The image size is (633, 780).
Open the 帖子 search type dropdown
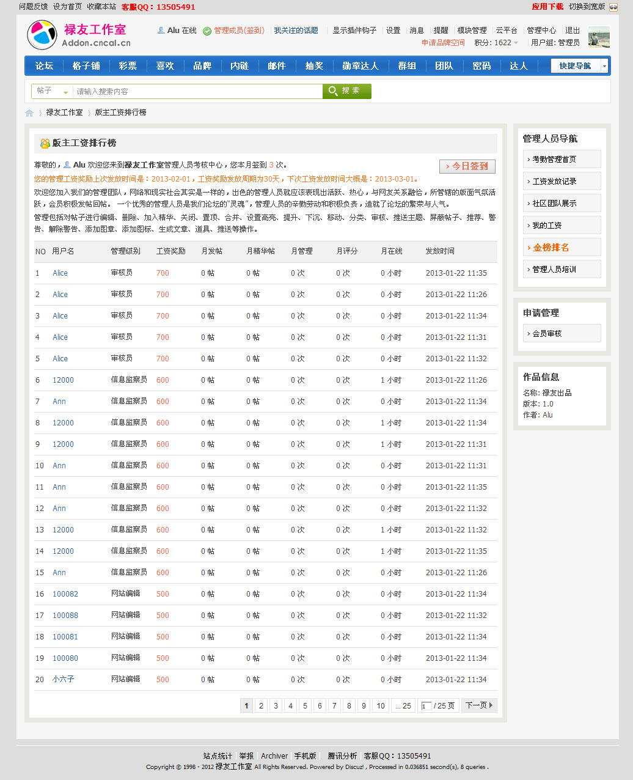(52, 91)
